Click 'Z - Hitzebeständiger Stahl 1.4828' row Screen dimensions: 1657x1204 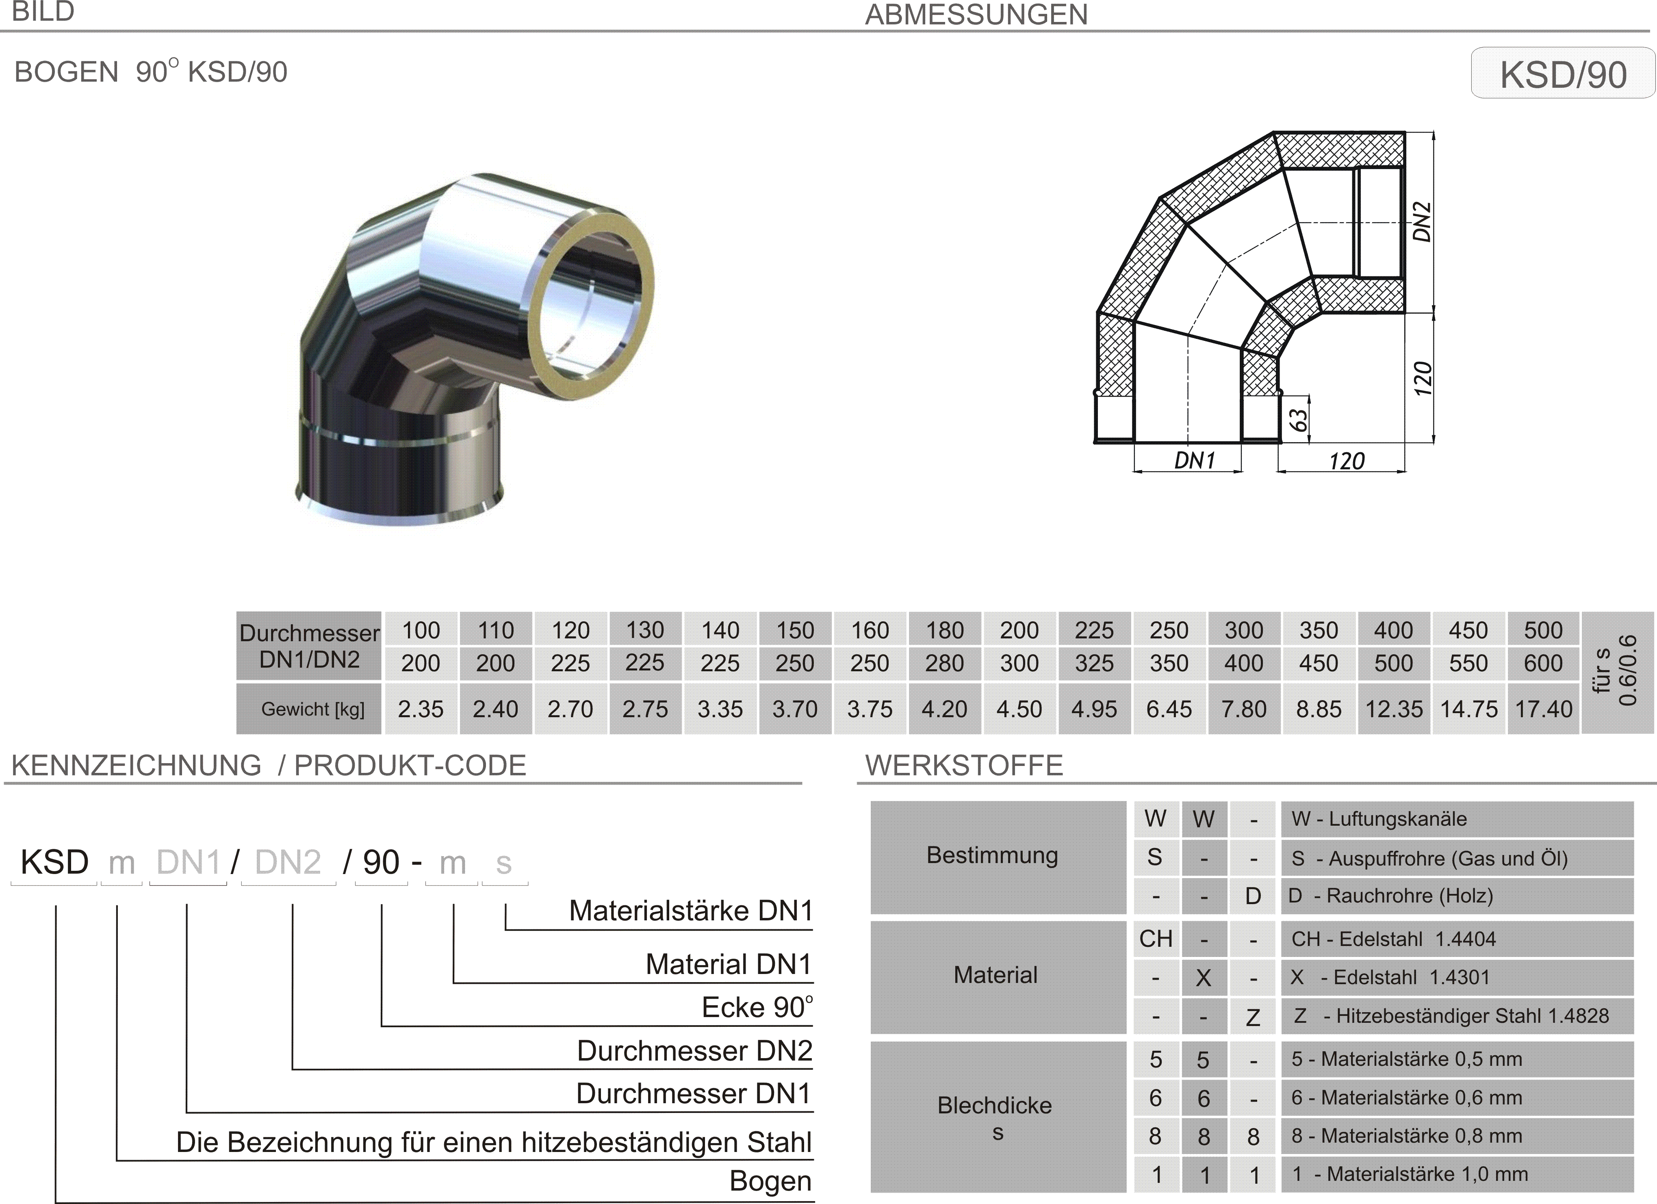click(x=1457, y=1015)
